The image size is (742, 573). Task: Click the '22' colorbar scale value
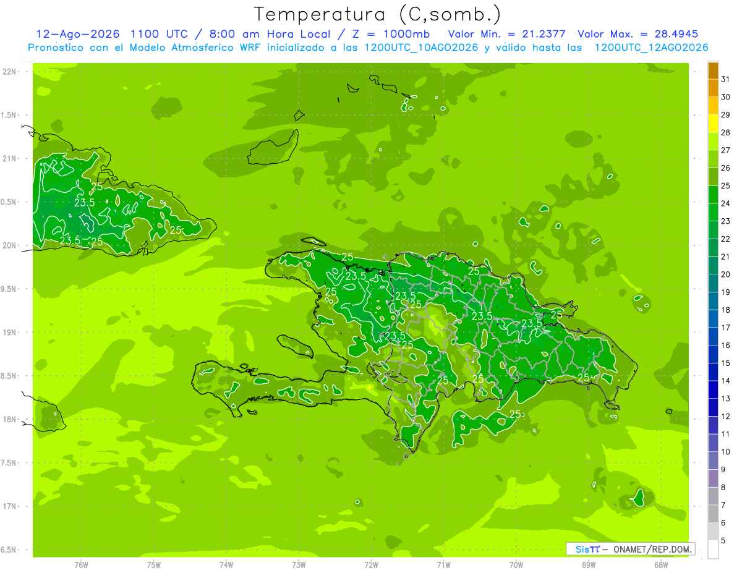(x=726, y=239)
